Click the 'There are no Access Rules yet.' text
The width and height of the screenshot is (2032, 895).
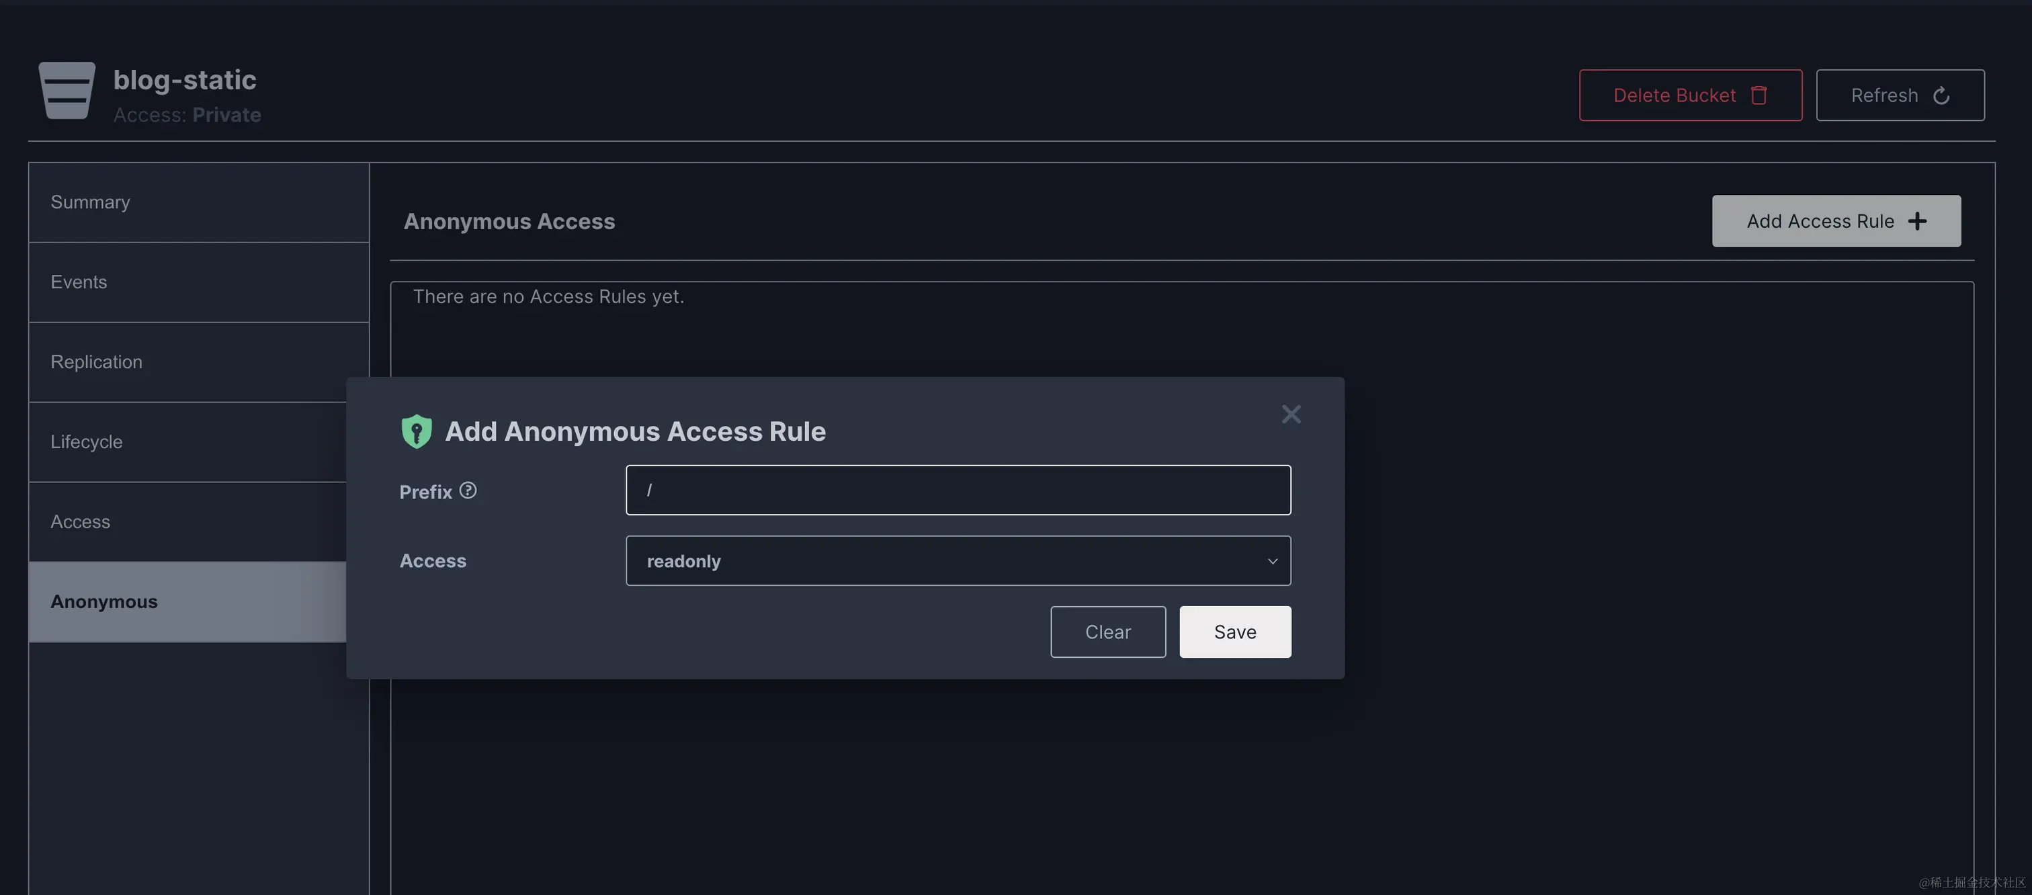pyautogui.click(x=548, y=296)
